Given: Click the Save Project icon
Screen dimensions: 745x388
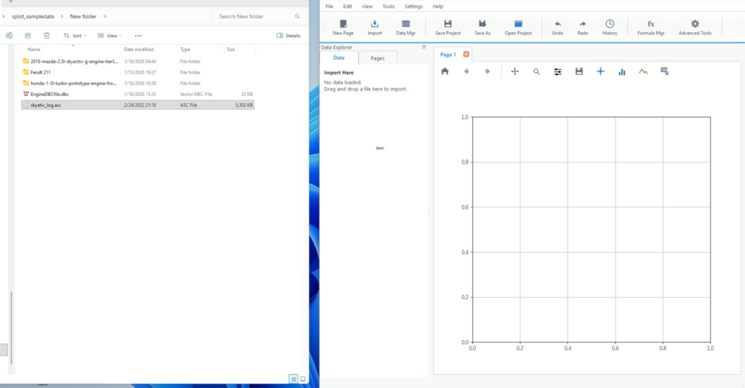Looking at the screenshot, I should 447,27.
